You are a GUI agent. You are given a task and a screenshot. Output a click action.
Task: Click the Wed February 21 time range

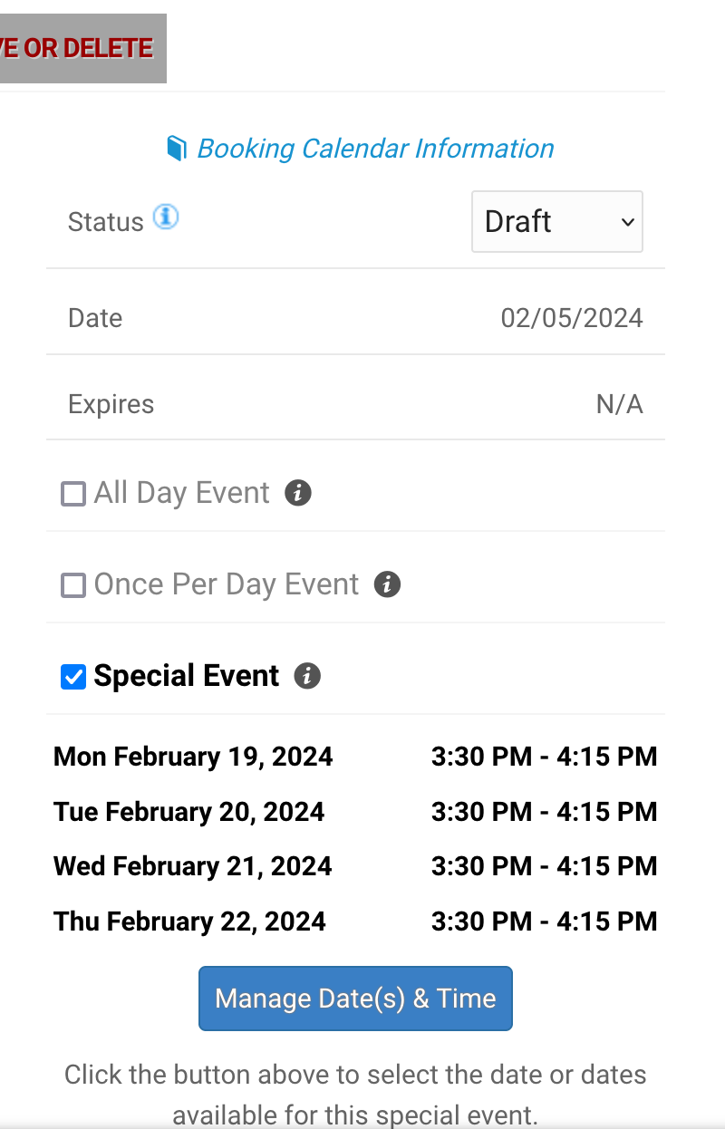544,866
